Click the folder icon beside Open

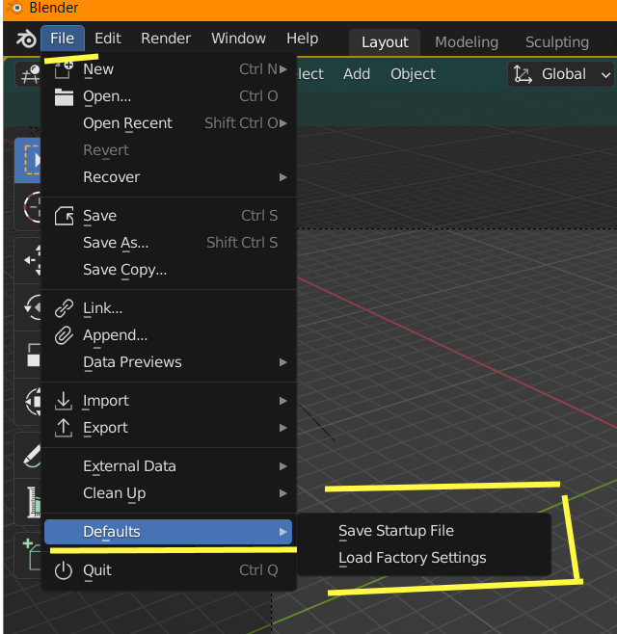coord(64,96)
